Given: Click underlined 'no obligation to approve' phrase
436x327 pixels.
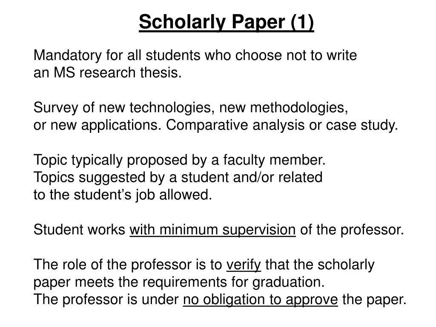Looking at the screenshot, I should [x=260, y=300].
